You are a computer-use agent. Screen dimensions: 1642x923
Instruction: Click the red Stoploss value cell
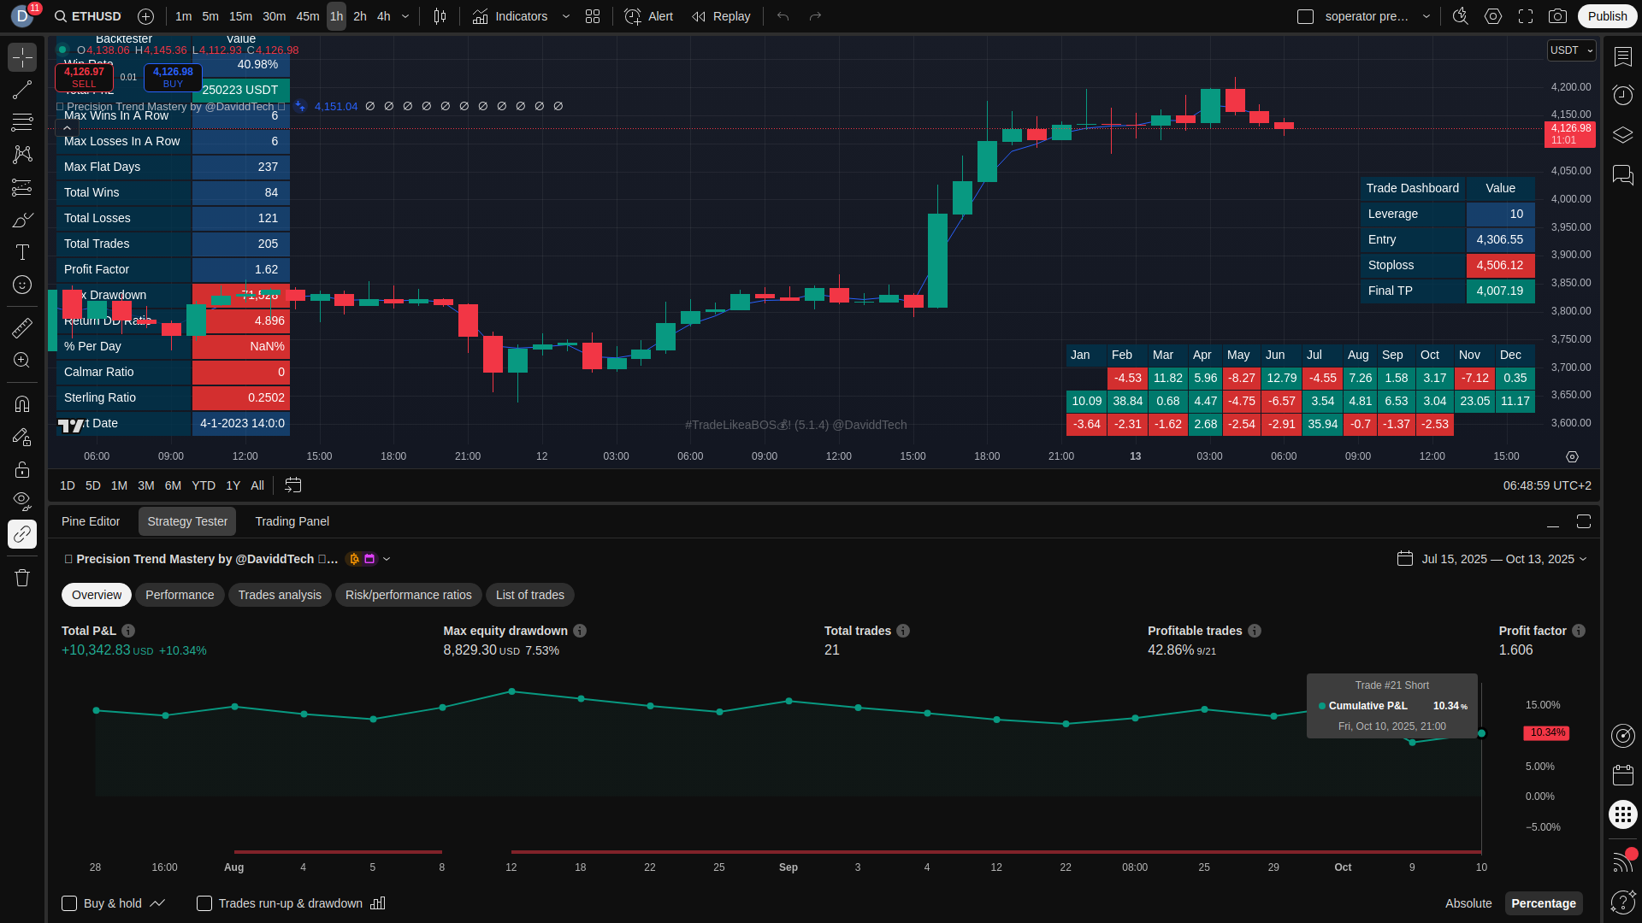pyautogui.click(x=1499, y=265)
